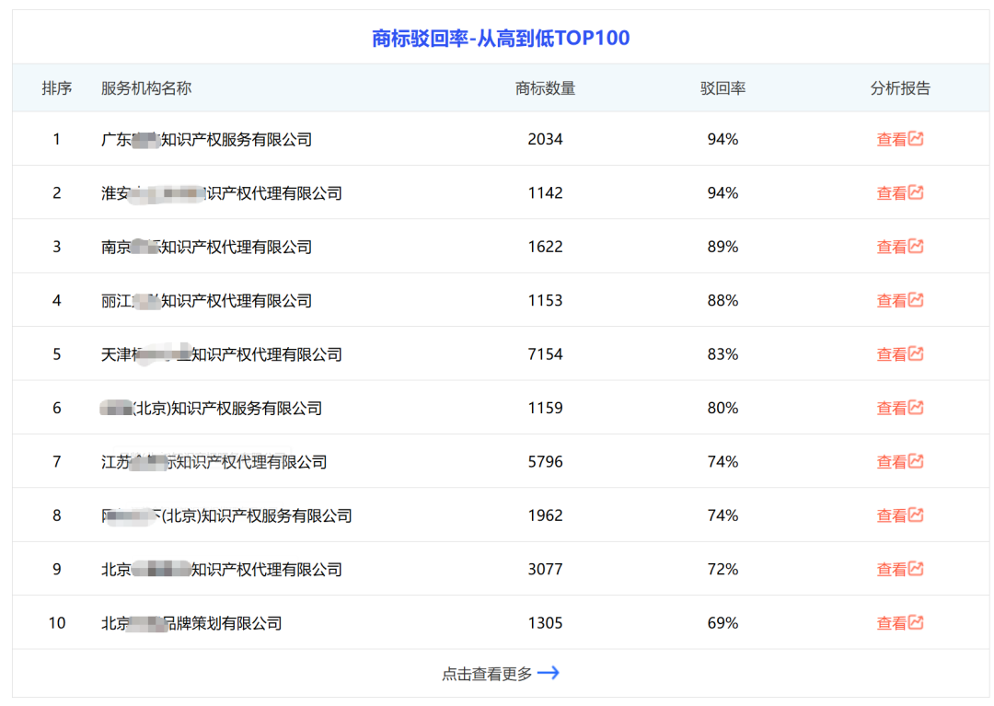
Task: Select the agency name in rank 6 row
Action: (211, 408)
